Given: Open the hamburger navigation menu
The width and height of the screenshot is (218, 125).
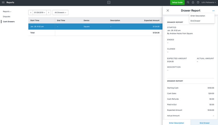Looking at the screenshot, I should pos(3,2).
